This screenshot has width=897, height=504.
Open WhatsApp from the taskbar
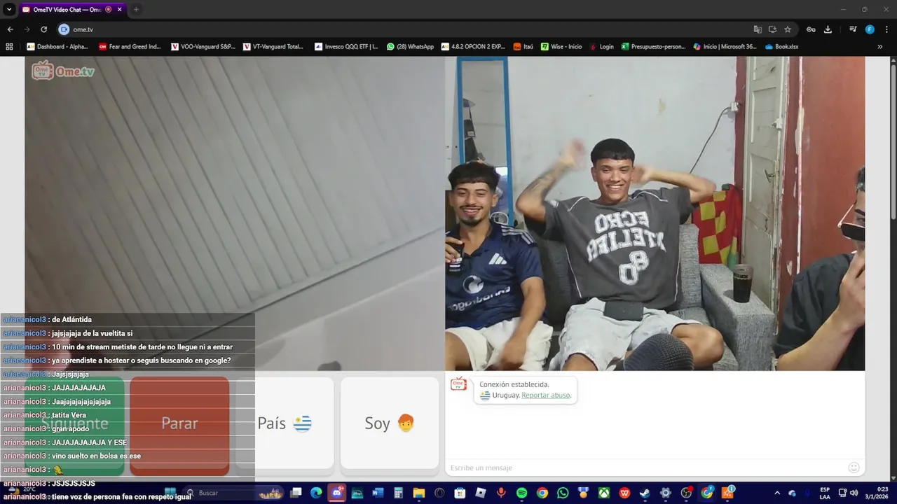[x=563, y=493]
